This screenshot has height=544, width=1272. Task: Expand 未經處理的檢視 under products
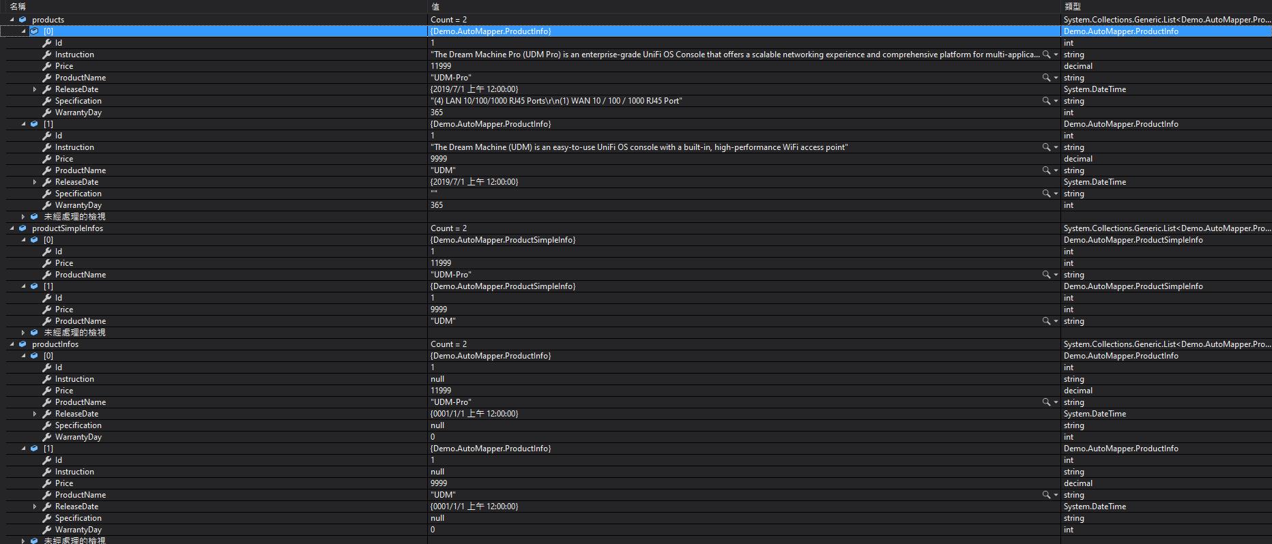coord(23,217)
